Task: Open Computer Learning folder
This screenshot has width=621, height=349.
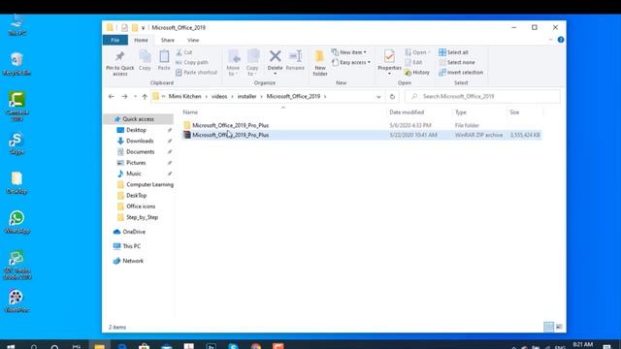Action: click(149, 184)
